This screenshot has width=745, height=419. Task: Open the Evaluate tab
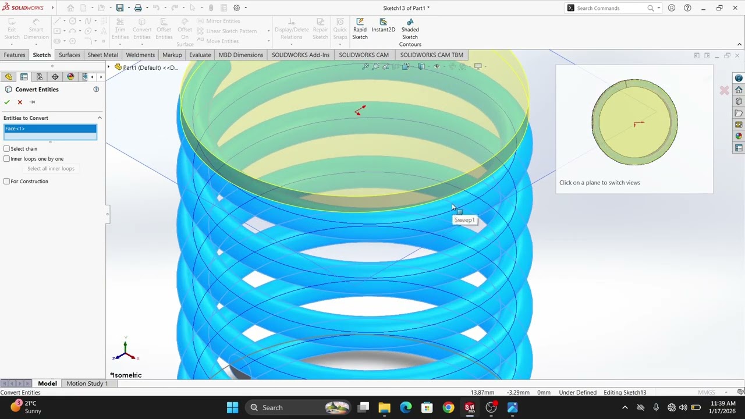200,55
